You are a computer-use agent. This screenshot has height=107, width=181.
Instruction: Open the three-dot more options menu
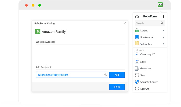point(164,16)
